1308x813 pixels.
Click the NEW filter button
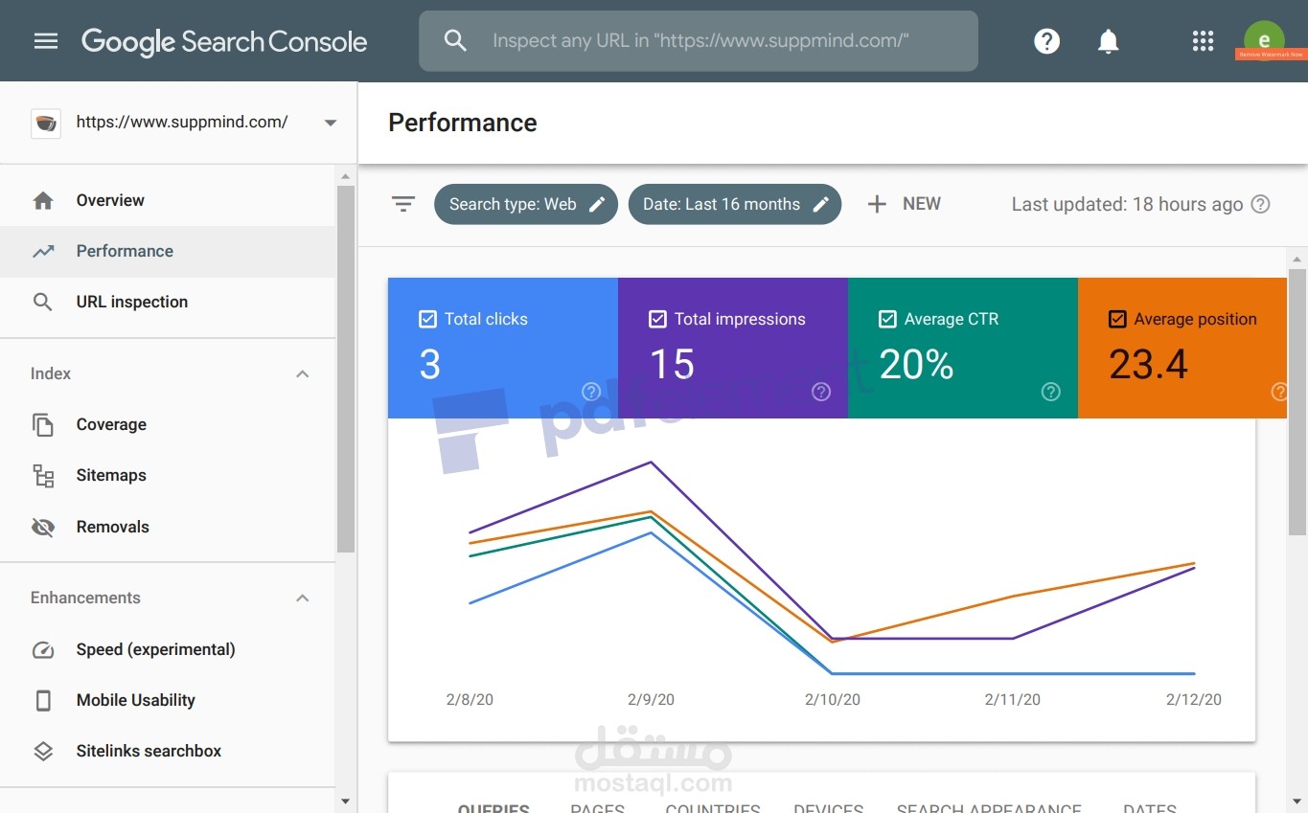(x=904, y=203)
